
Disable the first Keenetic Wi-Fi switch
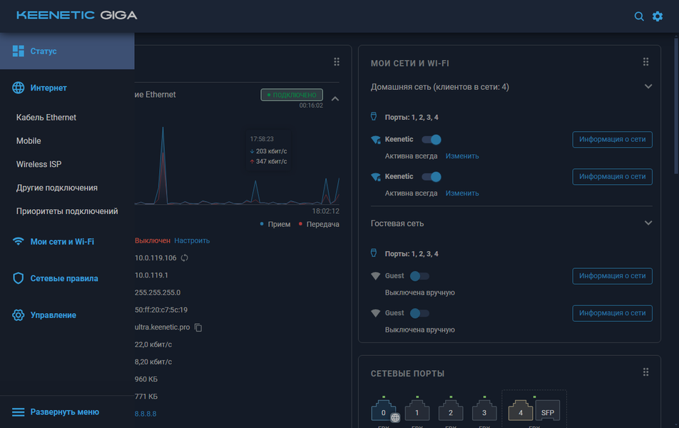point(432,140)
